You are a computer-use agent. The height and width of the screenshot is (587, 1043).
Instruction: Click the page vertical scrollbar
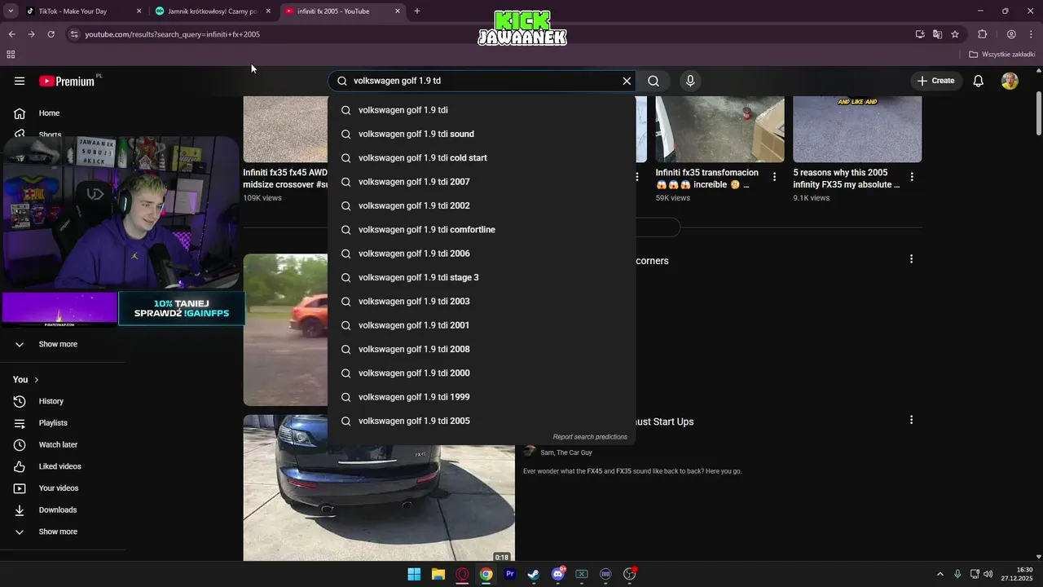click(1038, 114)
